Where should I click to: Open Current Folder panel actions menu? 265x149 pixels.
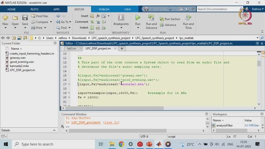click(x=55, y=43)
